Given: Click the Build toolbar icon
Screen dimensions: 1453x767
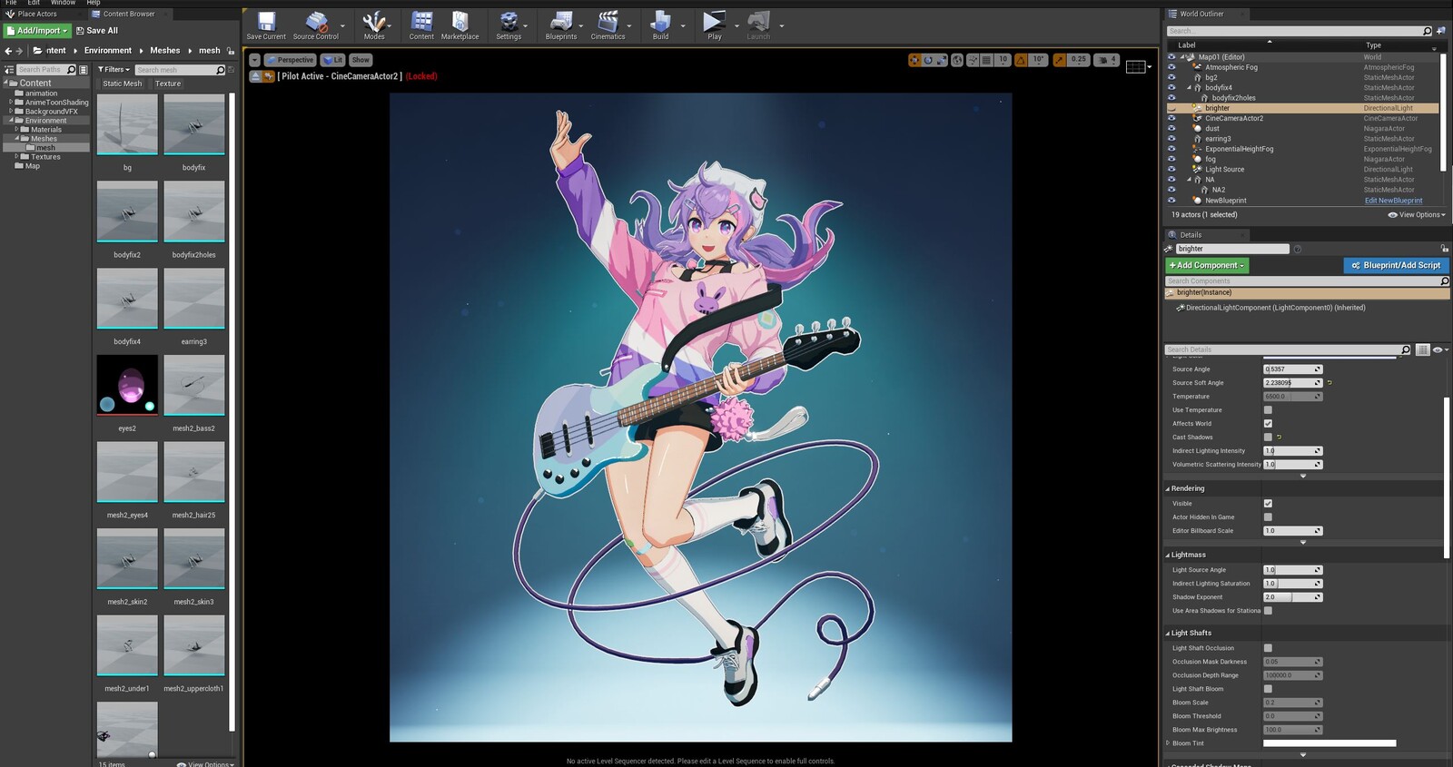Looking at the screenshot, I should 660,25.
